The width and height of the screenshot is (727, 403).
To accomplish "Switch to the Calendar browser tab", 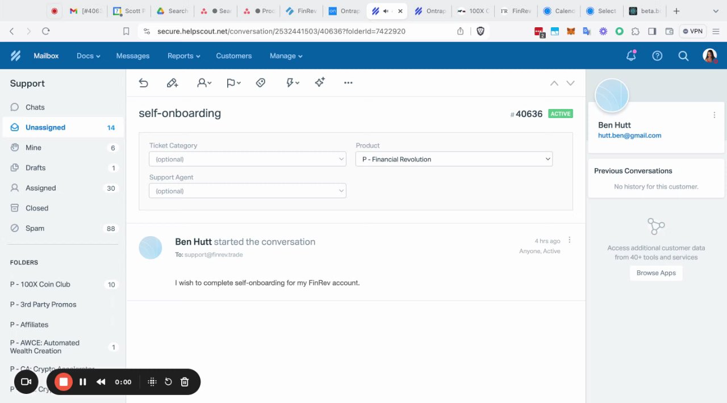I will tap(559, 11).
